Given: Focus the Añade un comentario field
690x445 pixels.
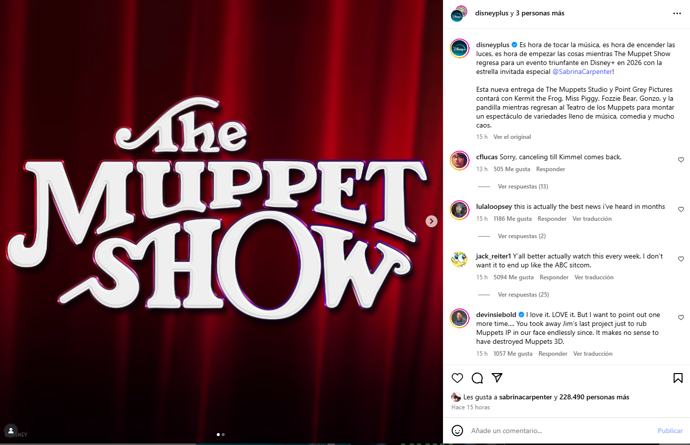Looking at the screenshot, I should 561,431.
